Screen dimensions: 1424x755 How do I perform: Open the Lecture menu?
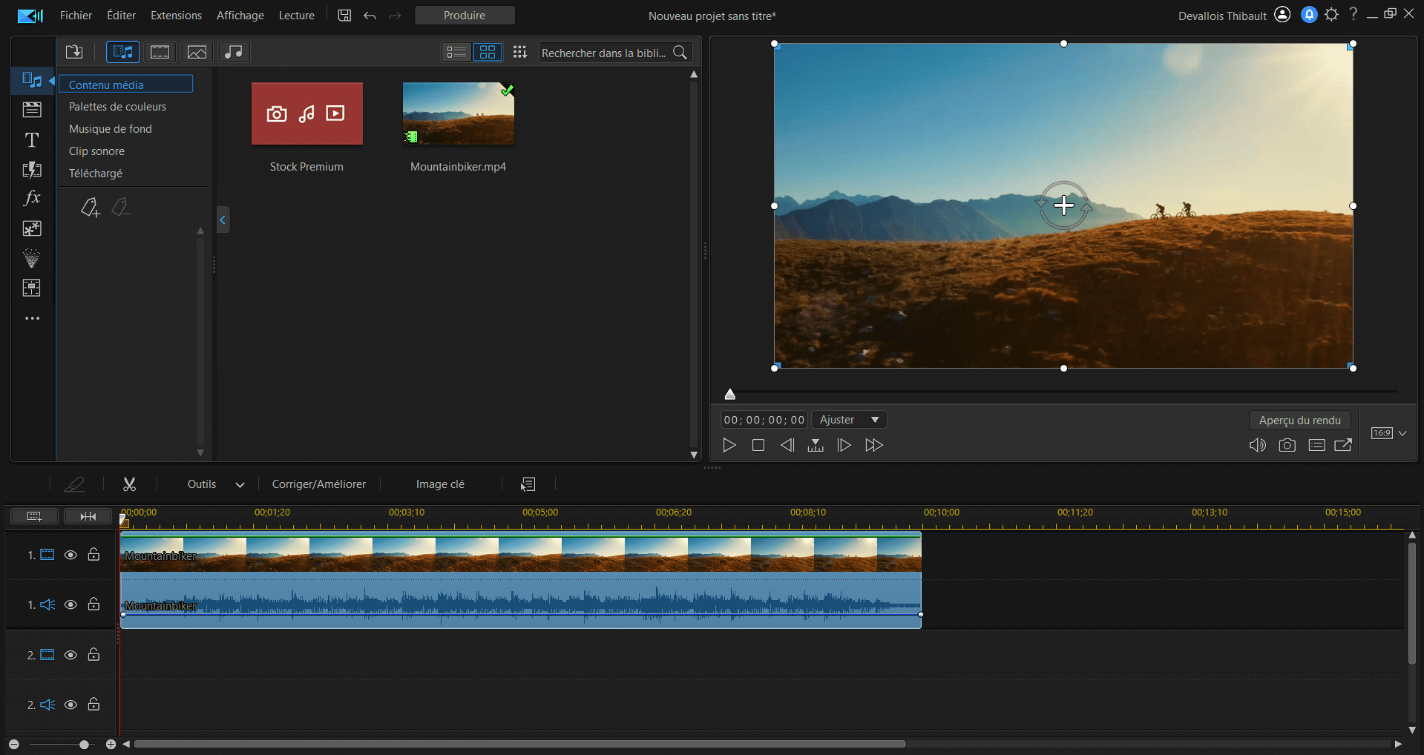297,16
